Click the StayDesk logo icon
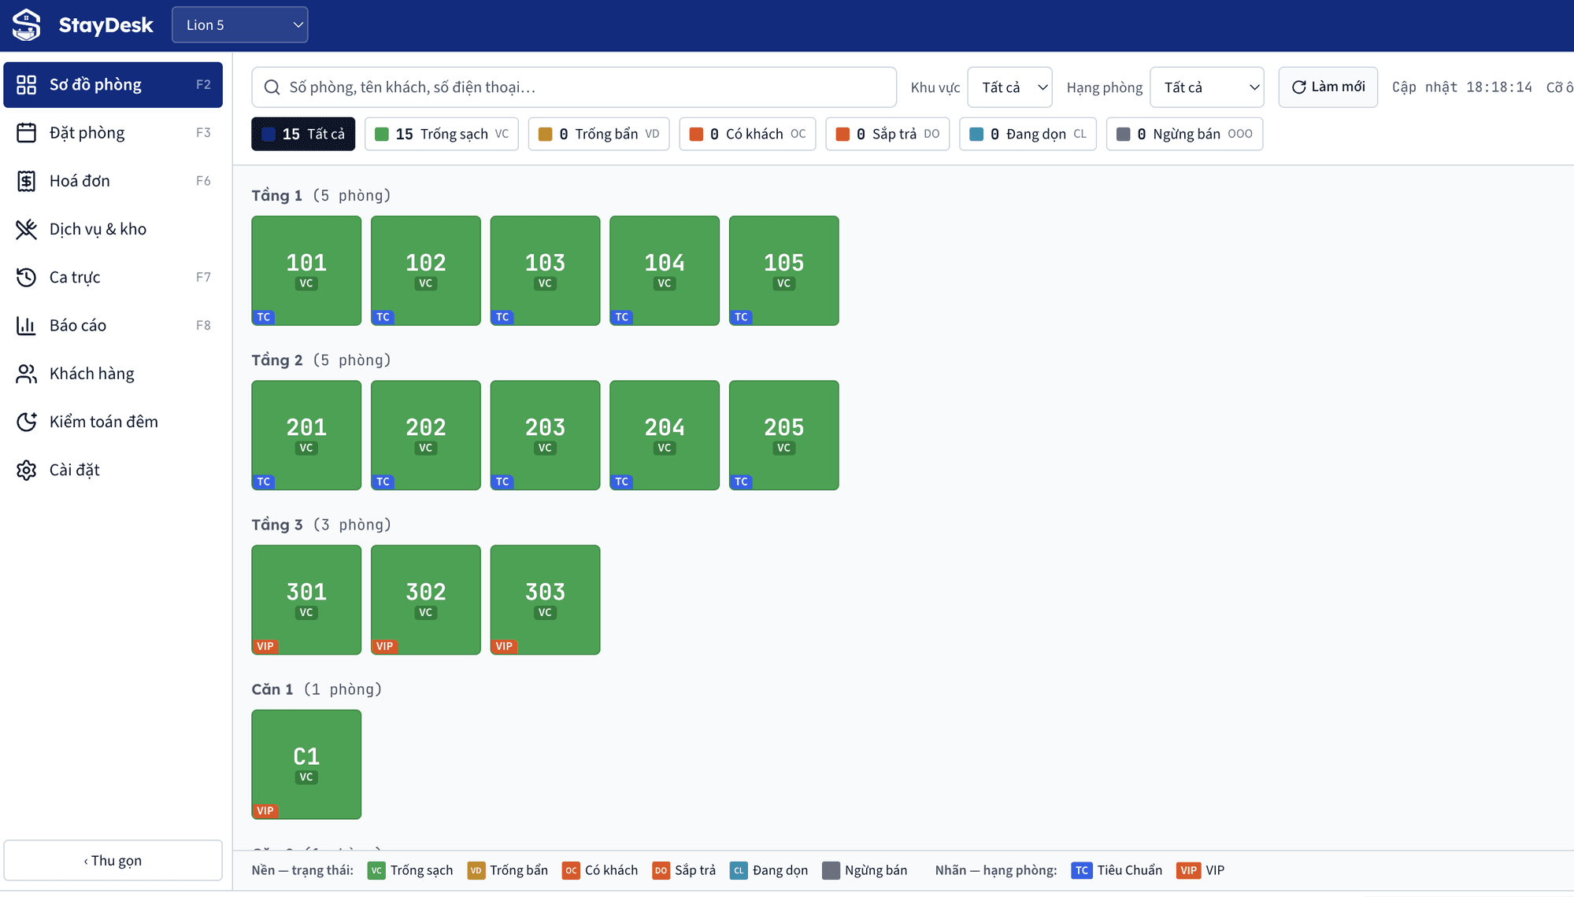 pyautogui.click(x=27, y=25)
